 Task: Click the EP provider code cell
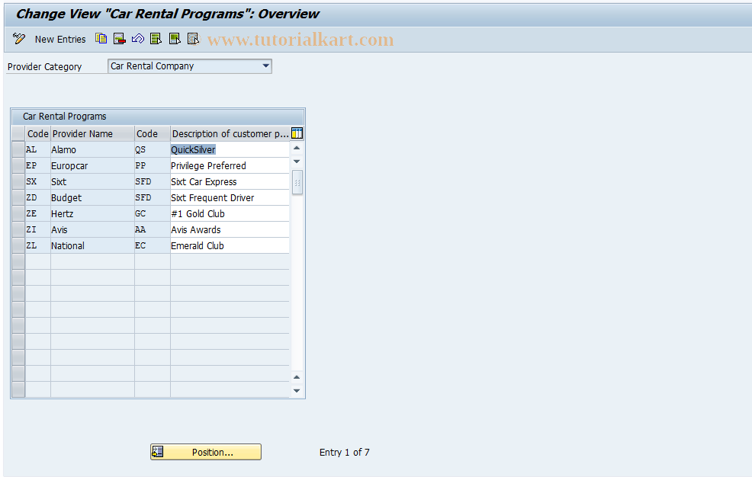click(38, 165)
